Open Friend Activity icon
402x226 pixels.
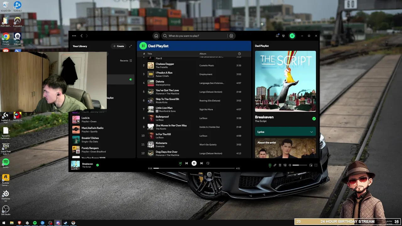[283, 36]
